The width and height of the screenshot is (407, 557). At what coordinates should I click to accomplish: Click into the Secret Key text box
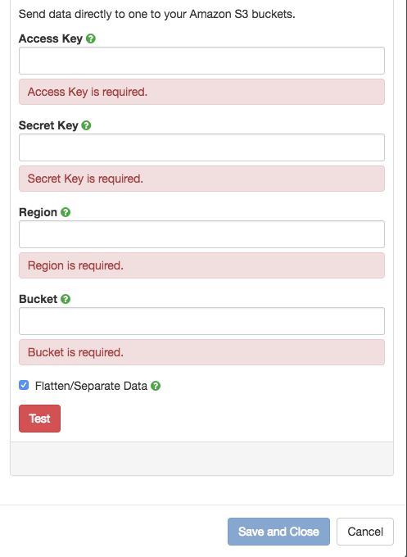coord(201,147)
